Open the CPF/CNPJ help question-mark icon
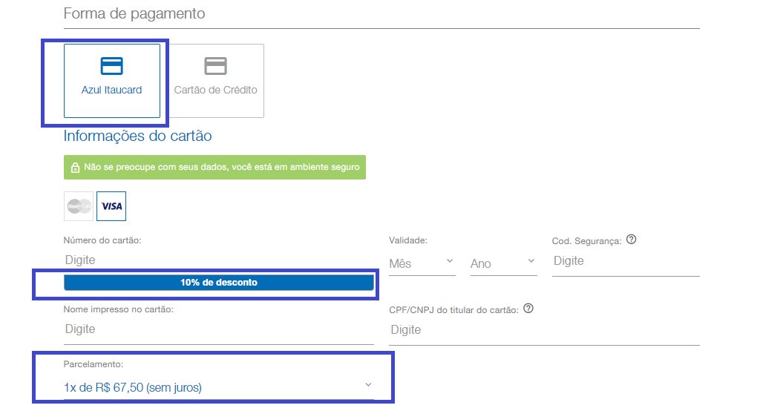Screen dimensions: 760x408 click(528, 308)
